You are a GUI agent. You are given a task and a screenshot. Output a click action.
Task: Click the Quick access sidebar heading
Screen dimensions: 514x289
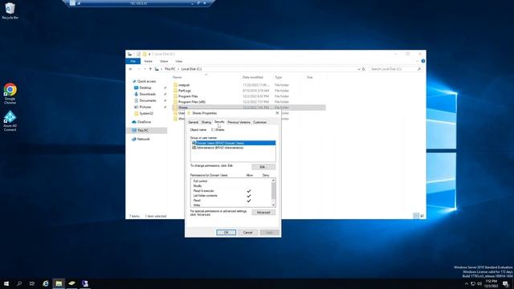tap(146, 81)
